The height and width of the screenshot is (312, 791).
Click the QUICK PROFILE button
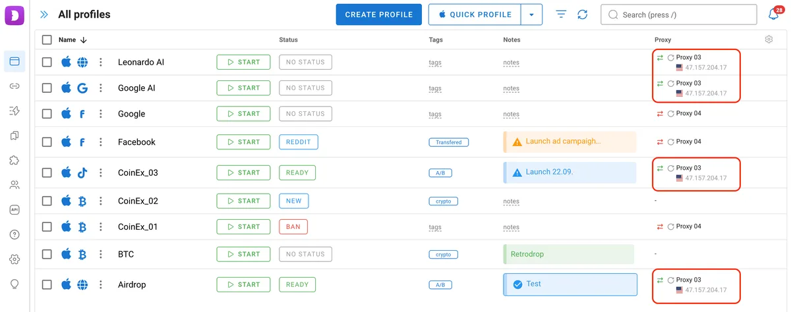click(475, 14)
